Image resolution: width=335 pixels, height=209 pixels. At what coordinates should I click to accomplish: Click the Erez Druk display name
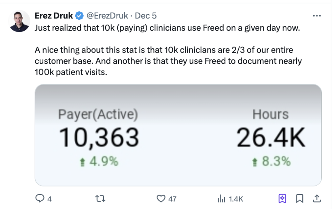[x=54, y=16]
